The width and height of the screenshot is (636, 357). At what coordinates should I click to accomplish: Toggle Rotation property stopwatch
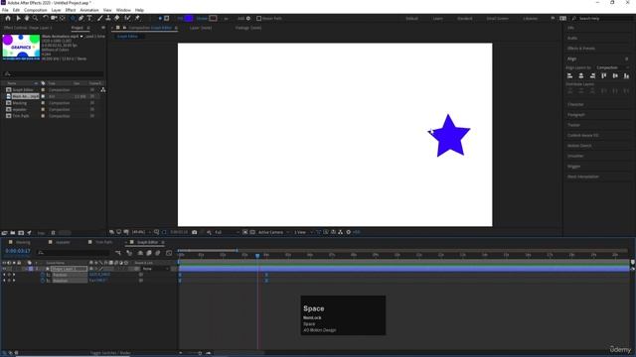coord(43,281)
